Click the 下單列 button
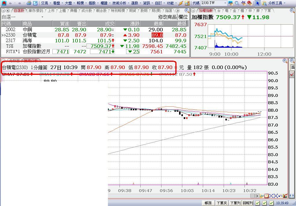The width and height of the screenshot is (296, 206). coord(235,203)
